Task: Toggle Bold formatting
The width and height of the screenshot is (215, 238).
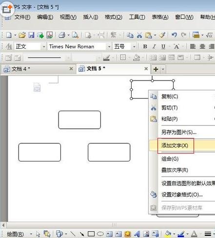Action: tap(145, 47)
